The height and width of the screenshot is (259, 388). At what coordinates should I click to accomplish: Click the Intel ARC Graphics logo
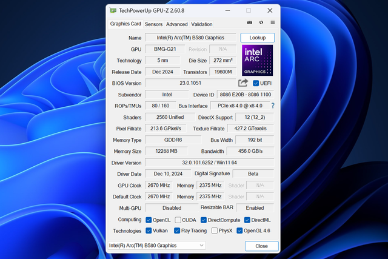click(x=257, y=60)
